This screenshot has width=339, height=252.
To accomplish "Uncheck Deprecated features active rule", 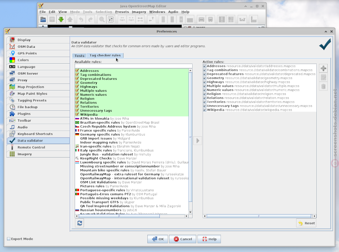I will 205,74.
